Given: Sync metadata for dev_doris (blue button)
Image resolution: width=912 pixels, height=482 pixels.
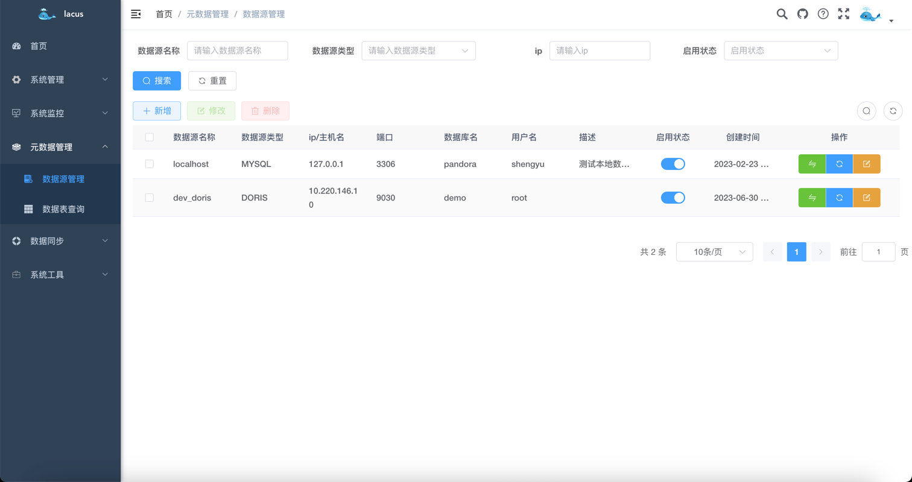Looking at the screenshot, I should tap(839, 198).
